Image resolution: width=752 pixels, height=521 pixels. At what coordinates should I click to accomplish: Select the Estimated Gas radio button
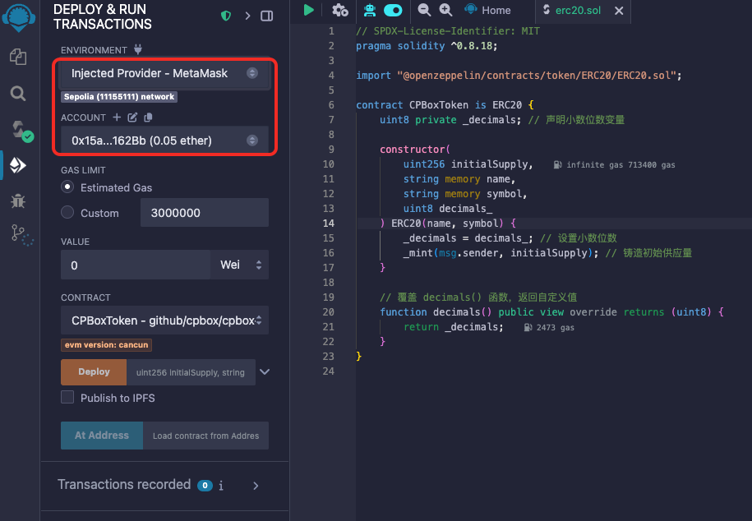tap(67, 187)
